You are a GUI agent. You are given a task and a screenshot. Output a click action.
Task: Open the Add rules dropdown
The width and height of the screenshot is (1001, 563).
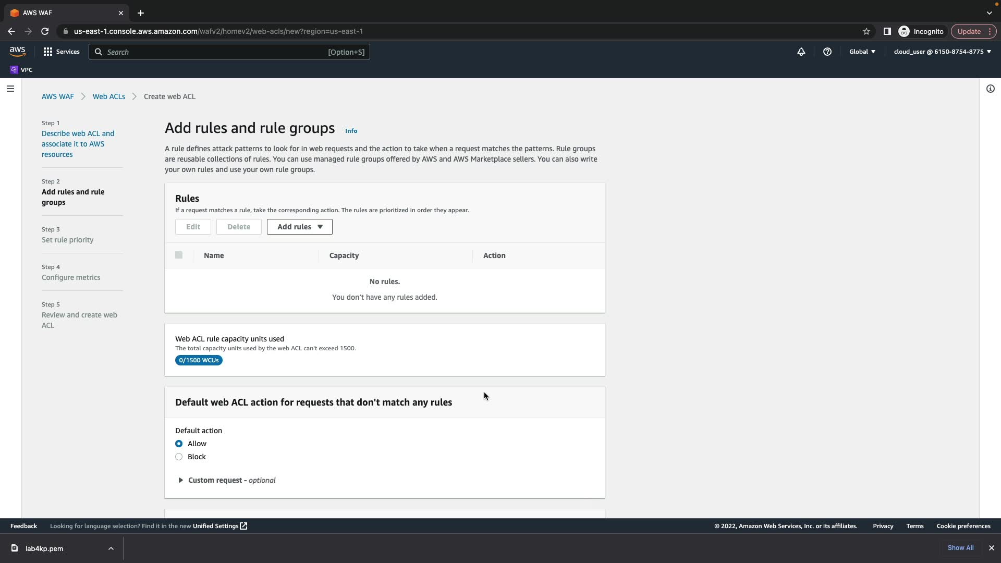[x=299, y=227]
